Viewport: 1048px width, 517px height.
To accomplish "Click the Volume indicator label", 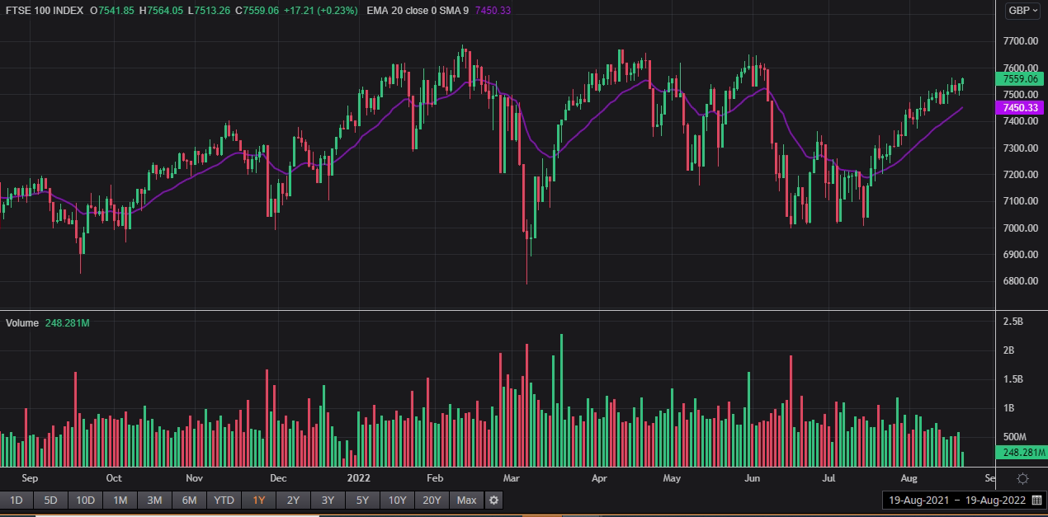I will 22,322.
